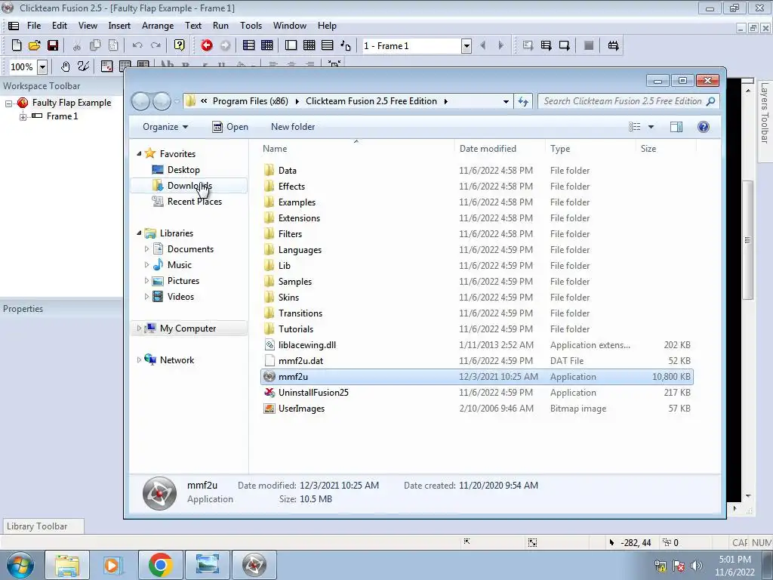Select Recent Places under Favorites
The width and height of the screenshot is (773, 580).
click(194, 201)
